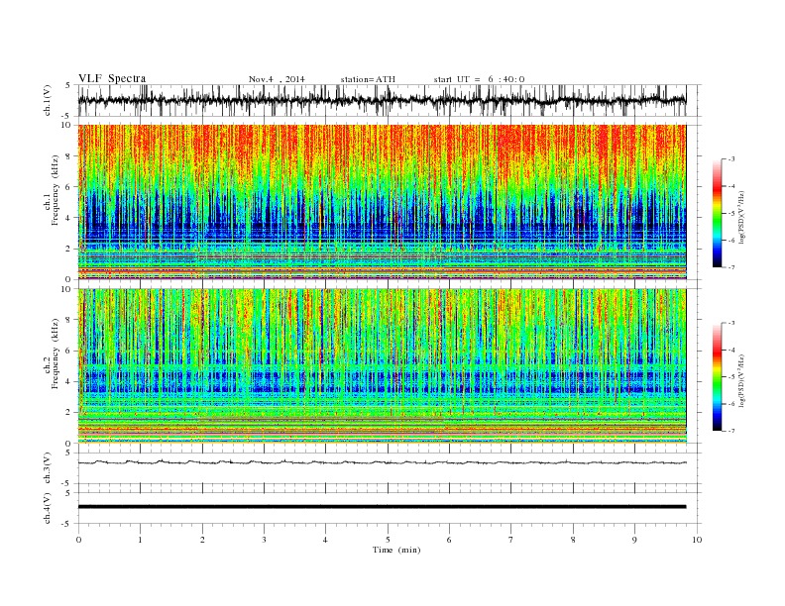
Task: Click time axis tick label '8'
Action: click(x=573, y=540)
